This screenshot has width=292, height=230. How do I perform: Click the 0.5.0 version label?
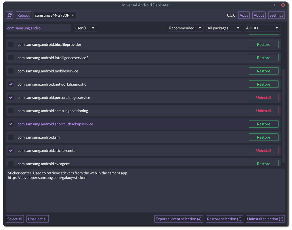click(231, 15)
